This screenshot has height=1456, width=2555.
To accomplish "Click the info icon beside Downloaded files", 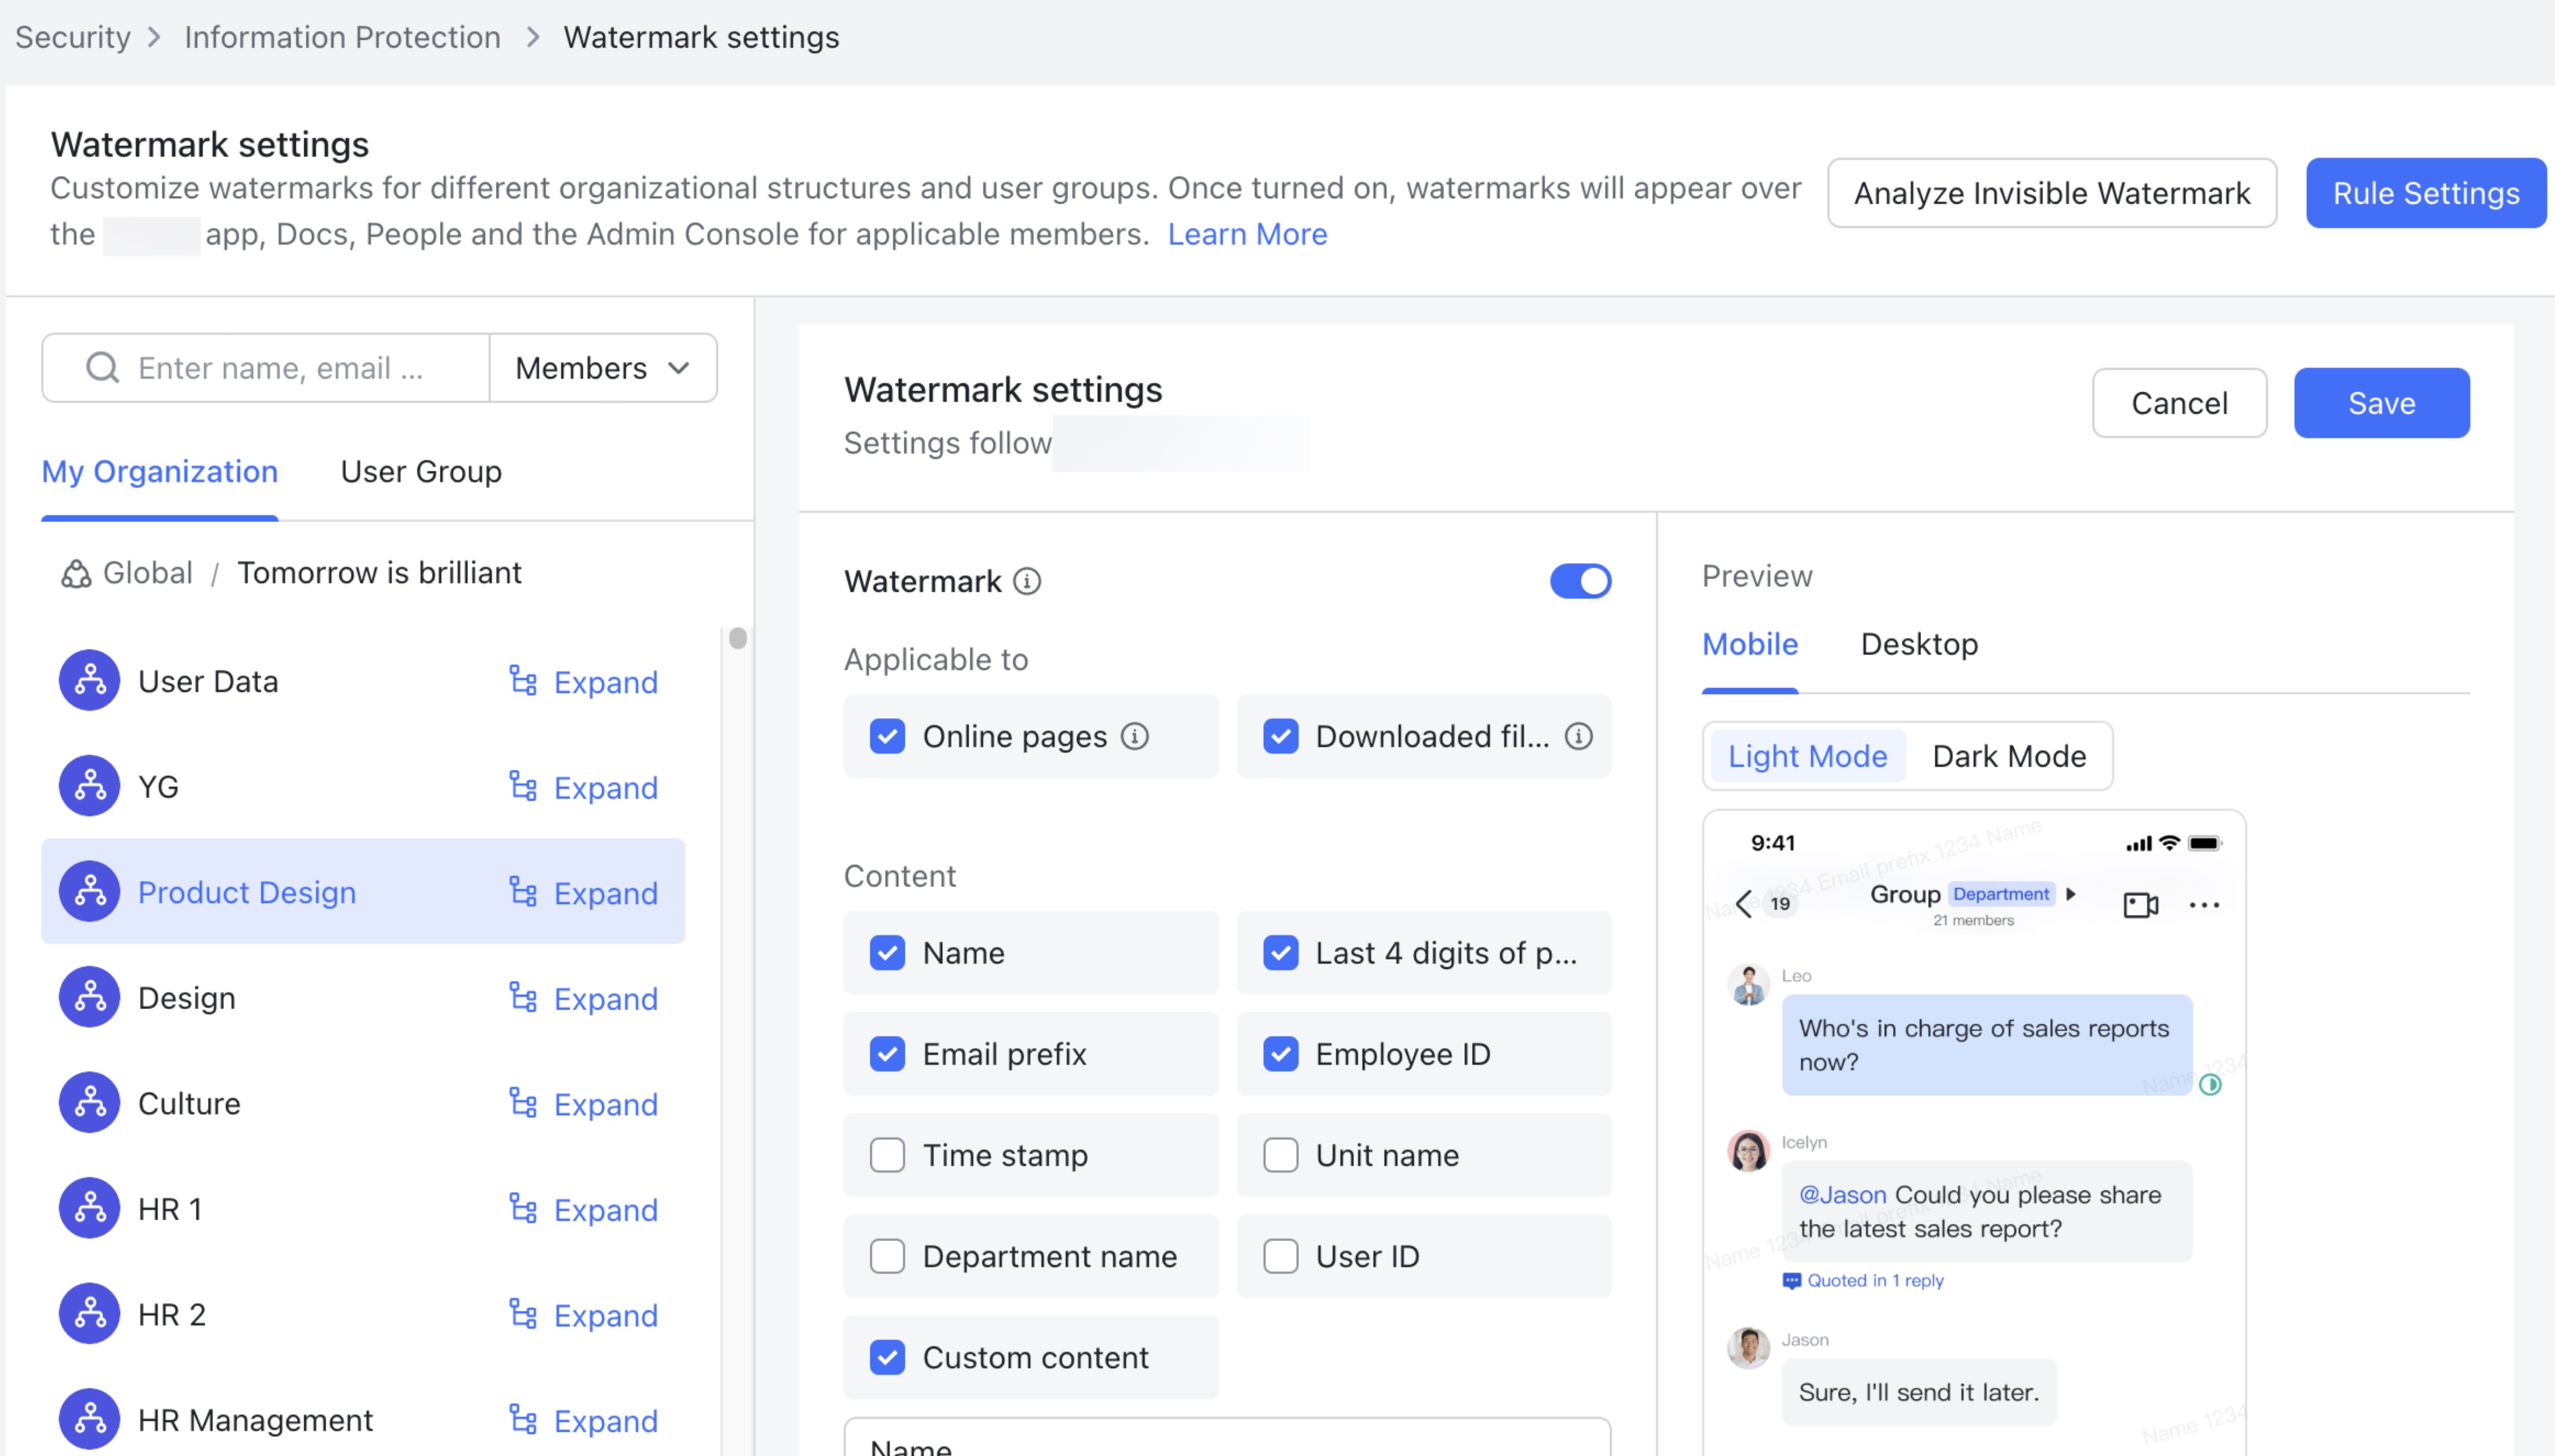I will [1578, 737].
